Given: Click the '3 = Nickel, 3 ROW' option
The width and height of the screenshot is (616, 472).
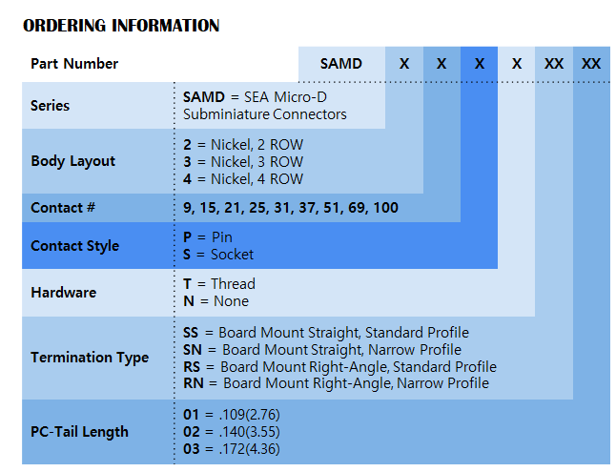Looking at the screenshot, I should coord(243,162).
